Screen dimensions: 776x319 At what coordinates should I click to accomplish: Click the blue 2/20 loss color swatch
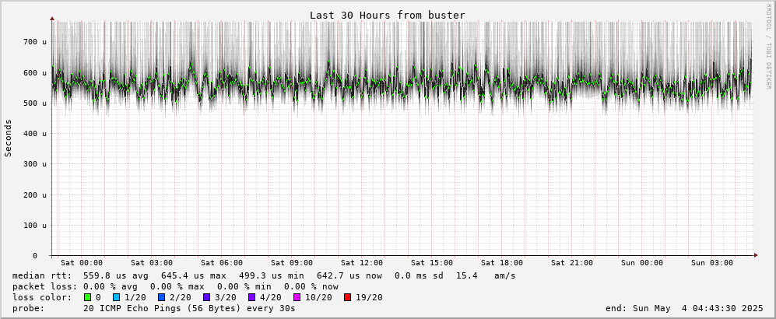point(162,297)
